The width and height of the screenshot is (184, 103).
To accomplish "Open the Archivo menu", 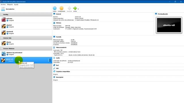I will point(3,5).
